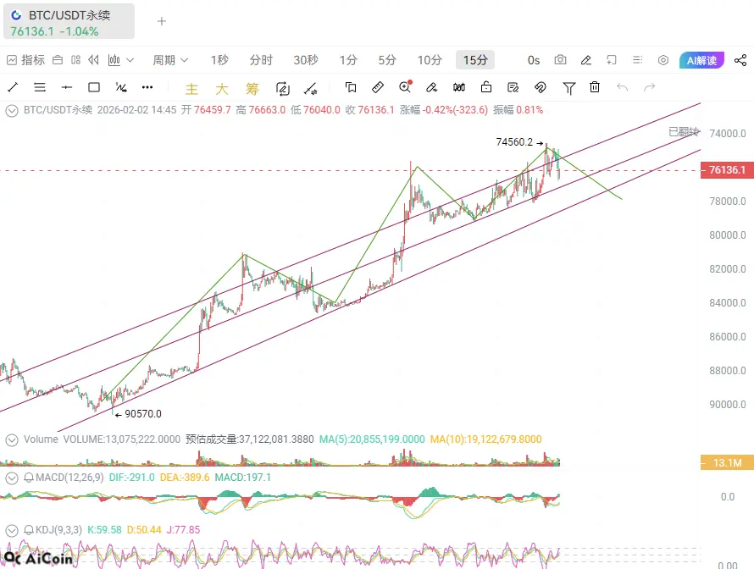
Task: Click the bookmark copy icon
Action: click(x=351, y=87)
